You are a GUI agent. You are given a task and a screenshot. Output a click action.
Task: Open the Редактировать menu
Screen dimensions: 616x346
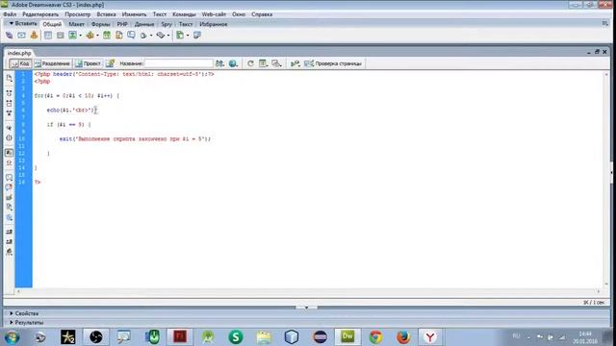40,14
